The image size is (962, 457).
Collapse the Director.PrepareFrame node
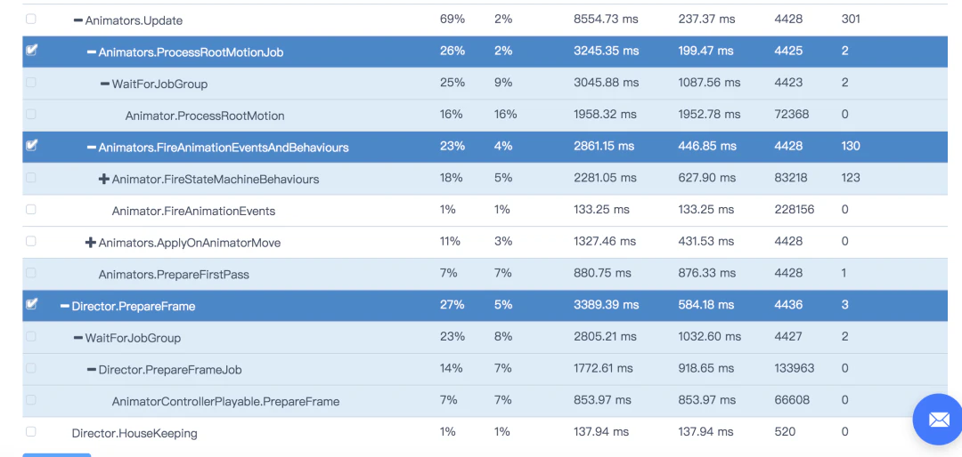point(64,307)
